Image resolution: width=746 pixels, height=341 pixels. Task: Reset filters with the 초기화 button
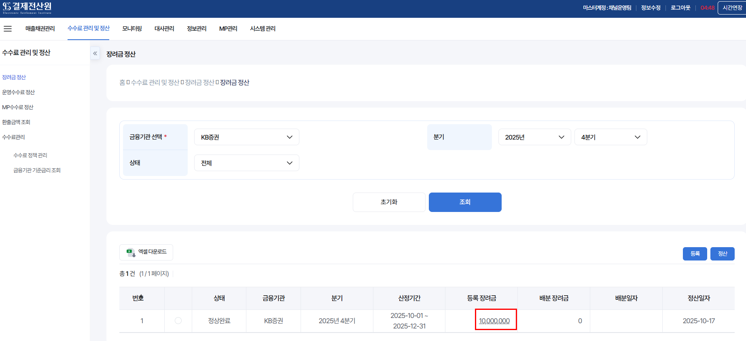pyautogui.click(x=389, y=202)
